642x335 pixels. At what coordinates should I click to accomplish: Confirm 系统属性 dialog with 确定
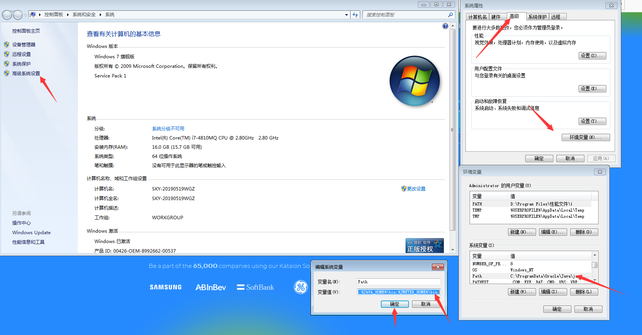[539, 159]
